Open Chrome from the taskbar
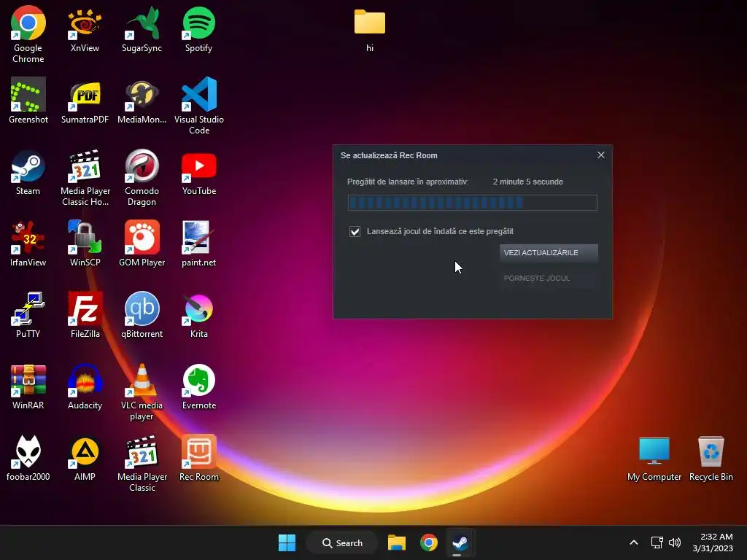The width and height of the screenshot is (747, 560). [x=429, y=542]
